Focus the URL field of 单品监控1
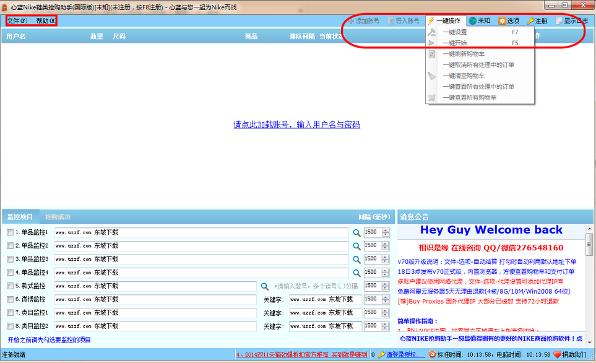This screenshot has height=363, width=596. [202, 232]
